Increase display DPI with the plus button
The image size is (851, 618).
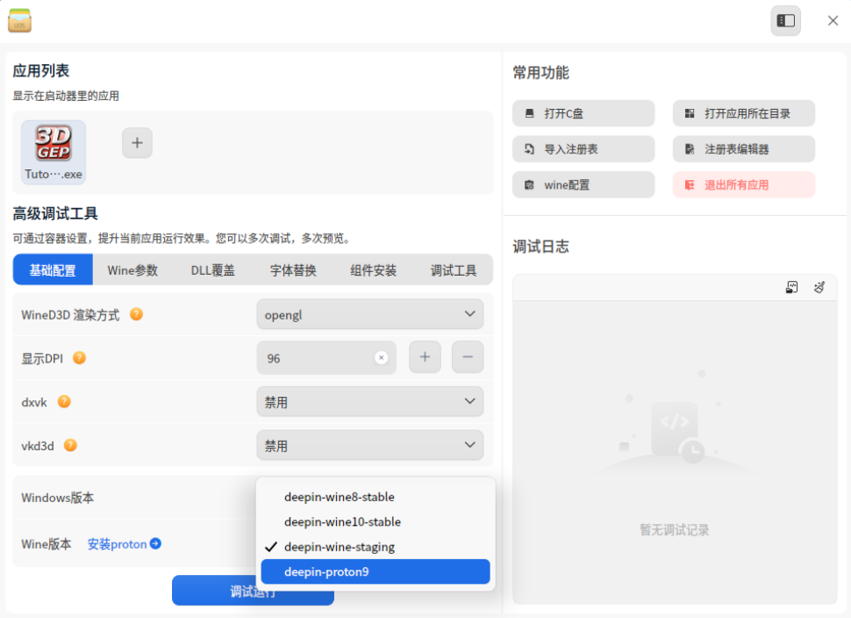click(x=425, y=356)
